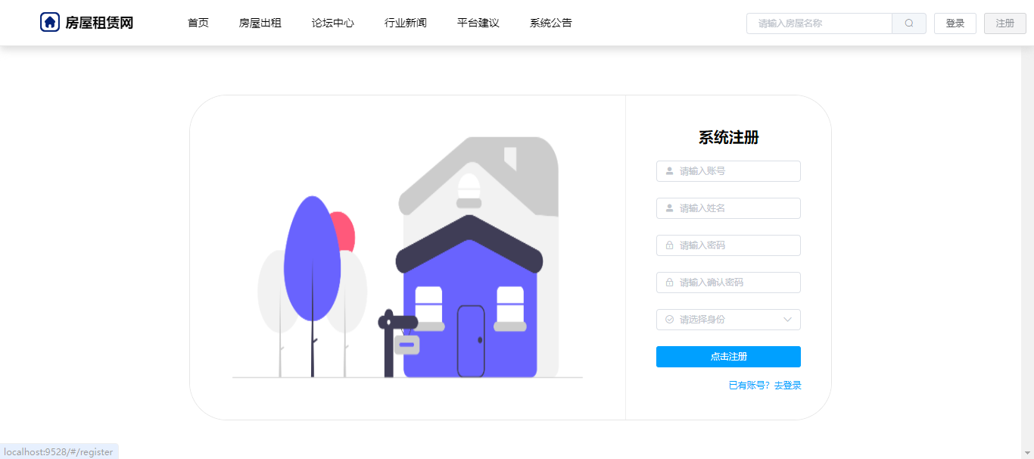Click the user icon in 请输入账号 field
The image size is (1034, 459).
click(669, 171)
